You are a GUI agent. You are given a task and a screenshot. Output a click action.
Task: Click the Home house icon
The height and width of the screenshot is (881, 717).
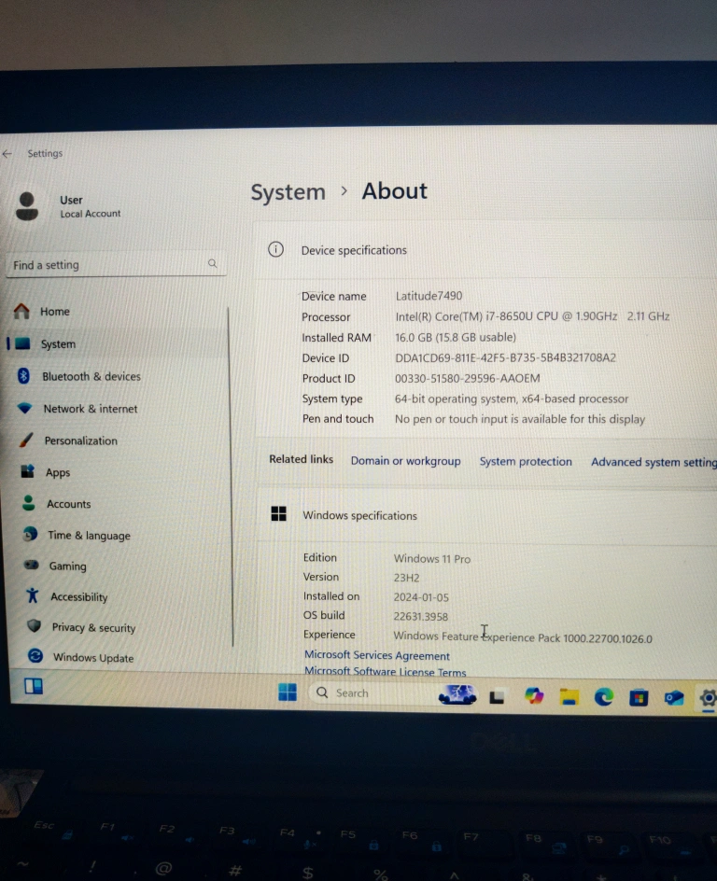click(x=21, y=311)
